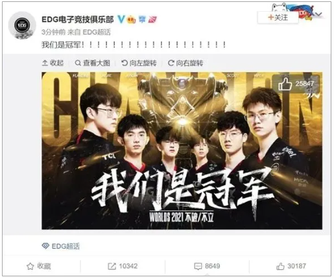Image resolution: width=334 pixels, height=277 pixels.
Task: Favorite the post with 收藏 star
Action: pos(39,266)
